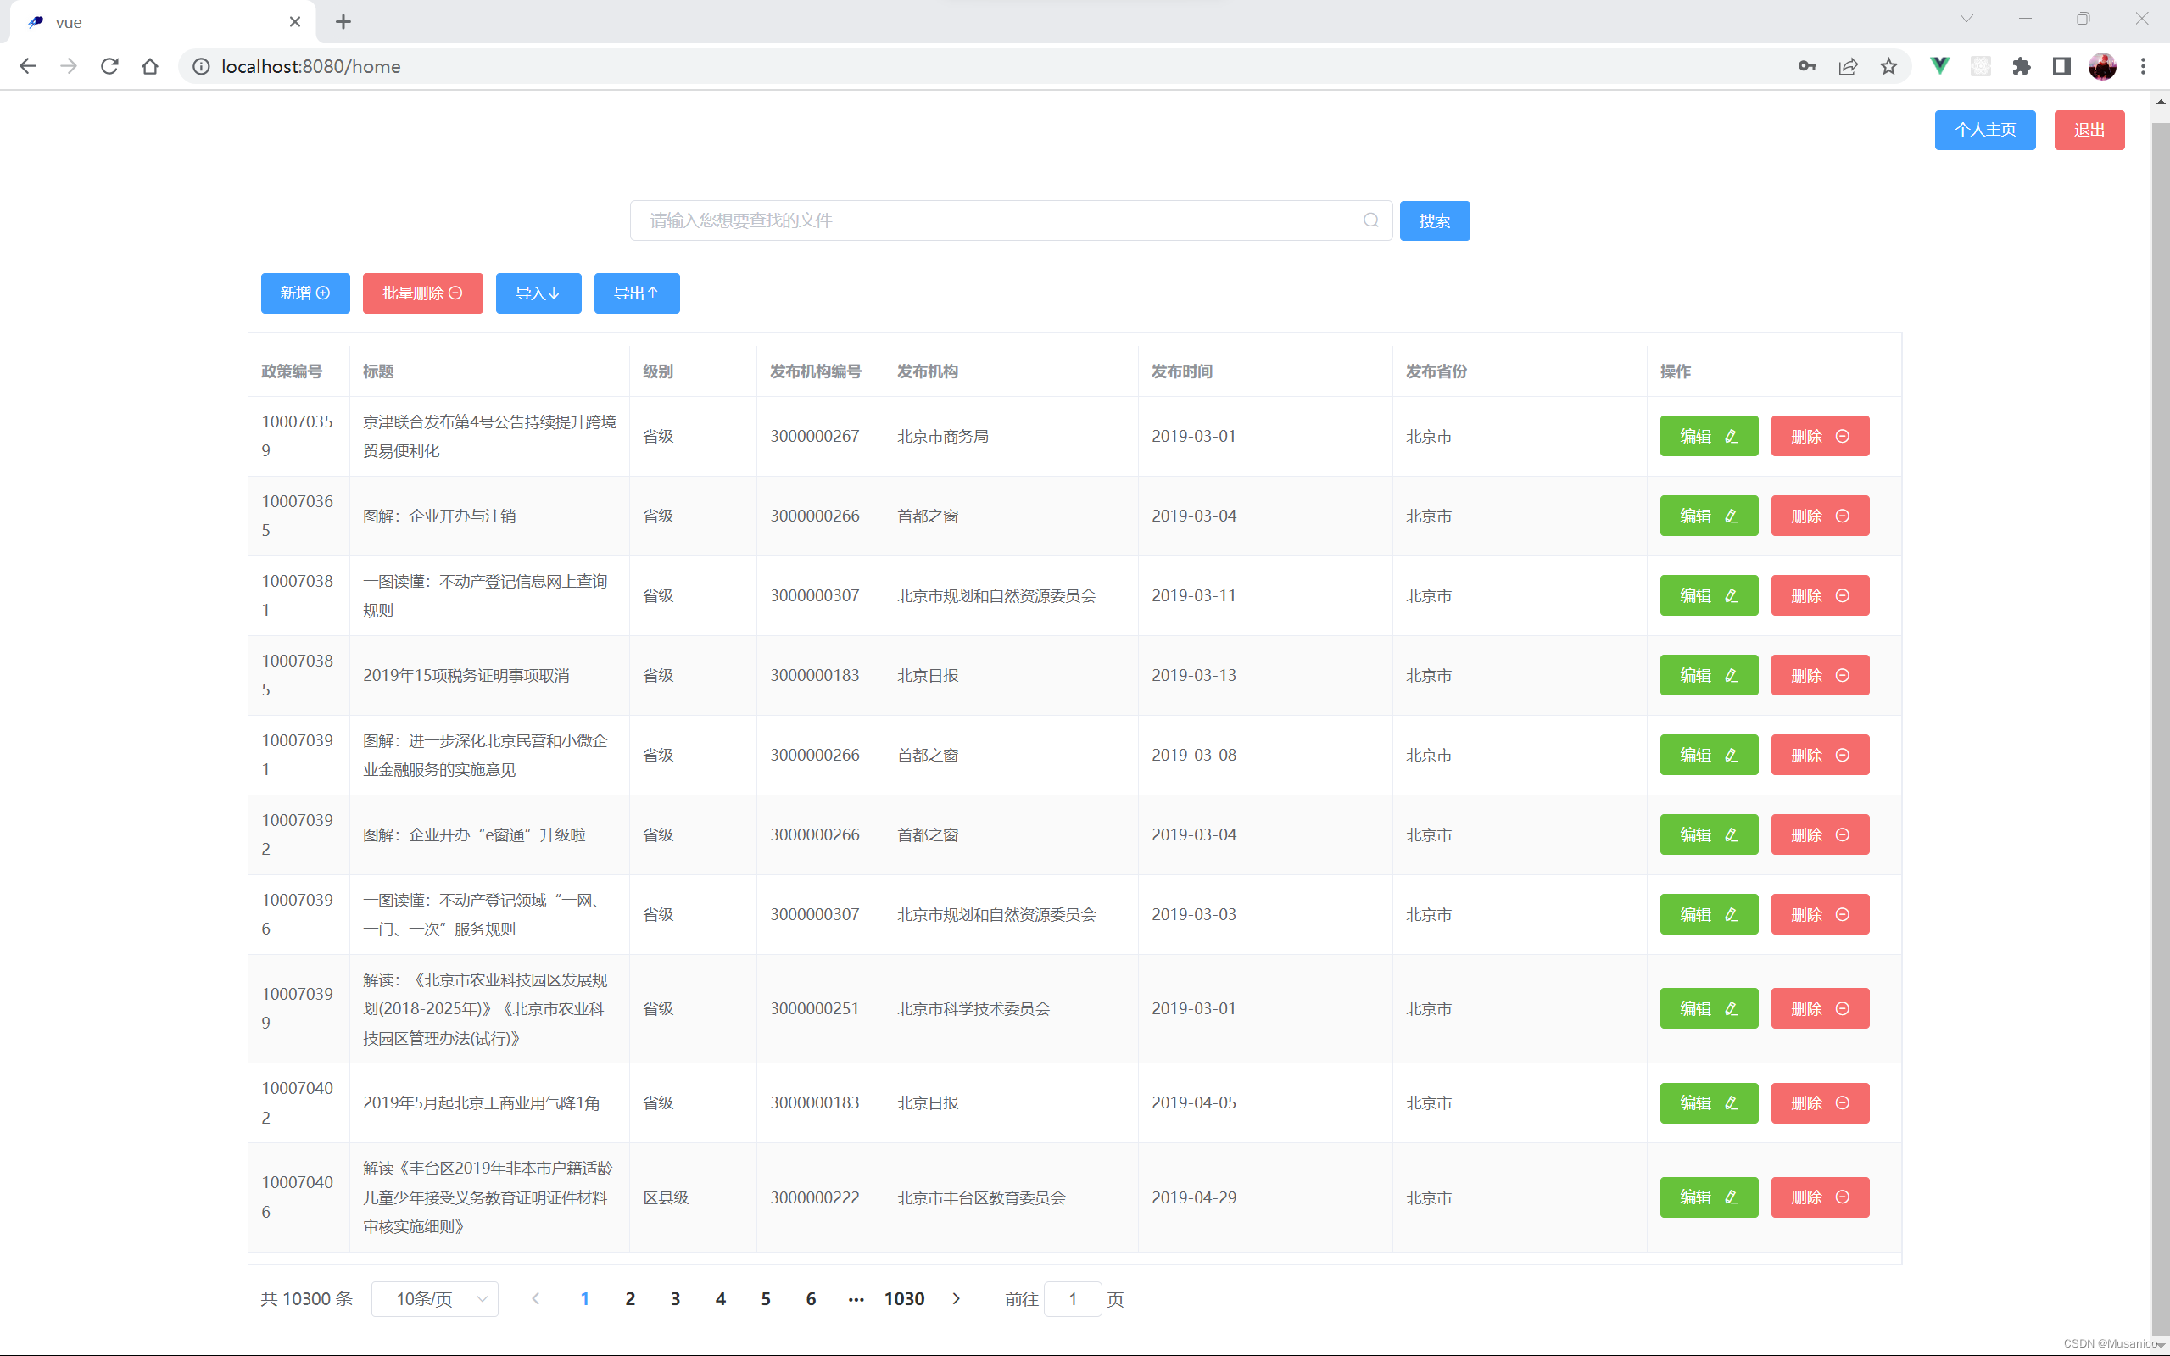Reload the localhost page
2170x1356 pixels.
109,66
